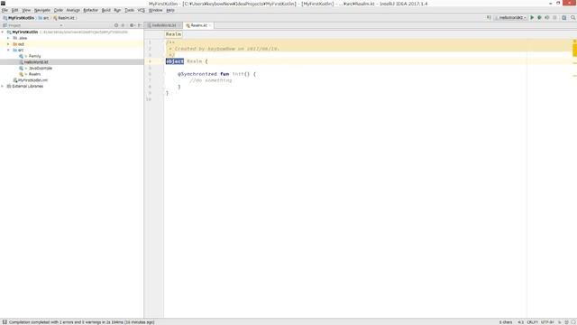Select MyFirstKotlin.iml file in tree
The height and width of the screenshot is (325, 577).
30,80
